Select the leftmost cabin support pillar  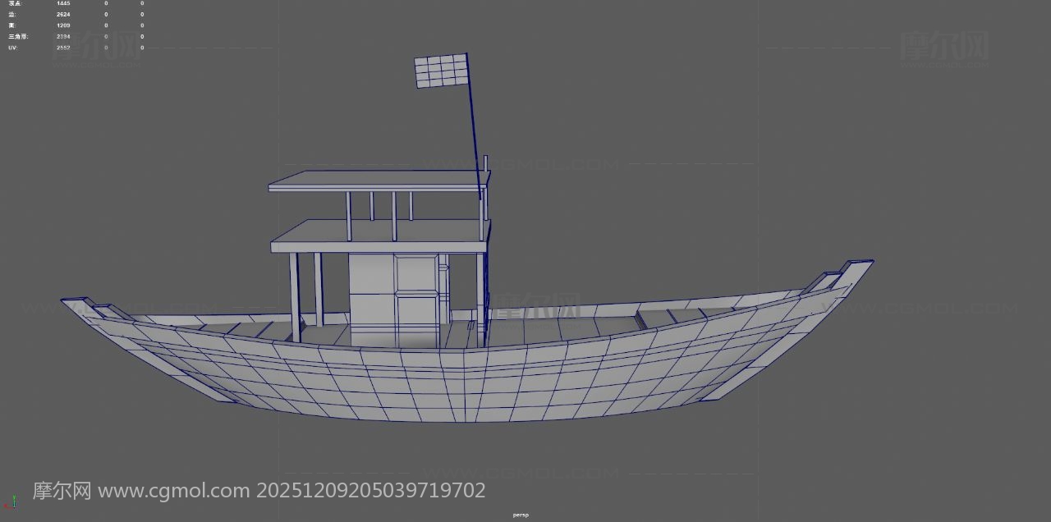(294, 295)
